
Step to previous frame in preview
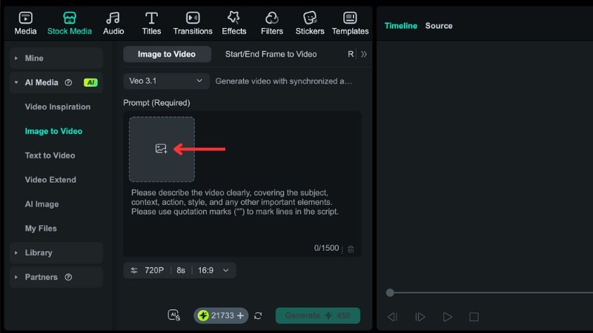392,317
